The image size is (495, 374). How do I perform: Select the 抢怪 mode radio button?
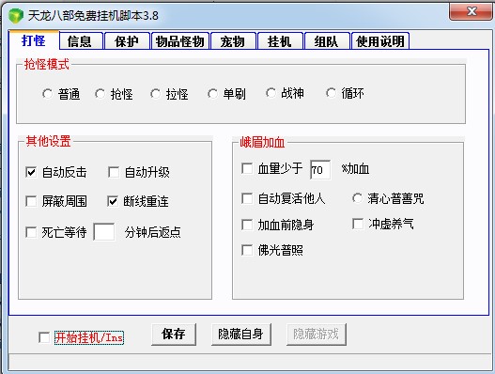click(x=101, y=94)
